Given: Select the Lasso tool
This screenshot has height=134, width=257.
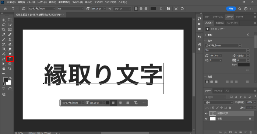Looking at the screenshot, I should tap(3, 25).
